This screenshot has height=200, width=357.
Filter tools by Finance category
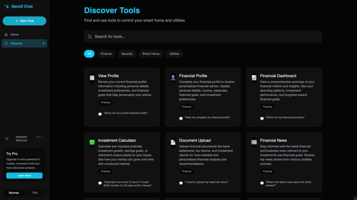coord(106,54)
